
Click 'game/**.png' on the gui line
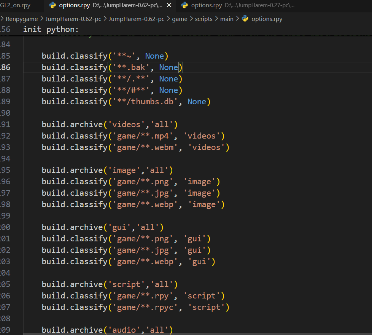pos(143,239)
